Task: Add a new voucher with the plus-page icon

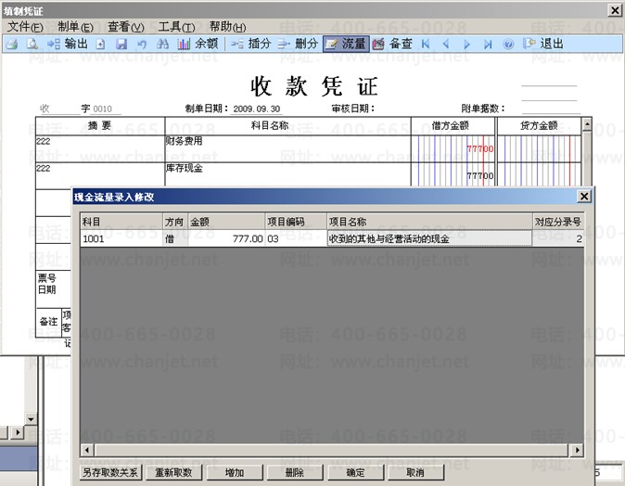Action: [100, 45]
